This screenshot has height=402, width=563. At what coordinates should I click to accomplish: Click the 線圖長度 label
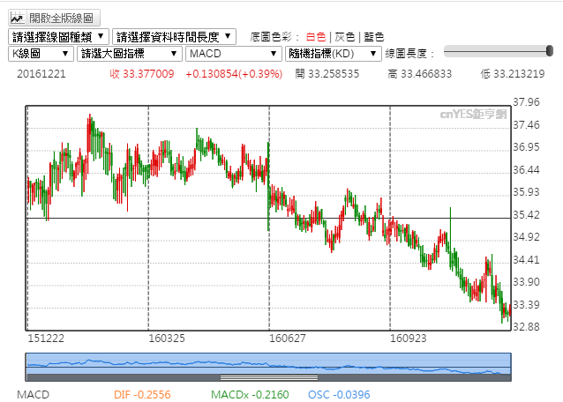point(409,54)
